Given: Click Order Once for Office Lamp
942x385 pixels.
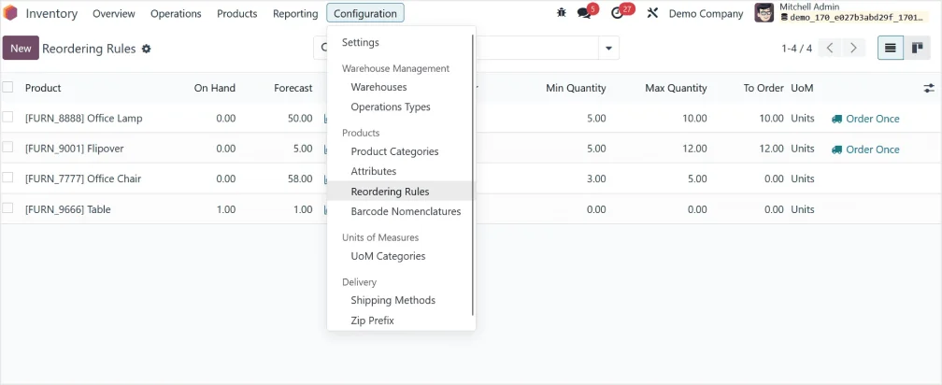Looking at the screenshot, I should pyautogui.click(x=865, y=119).
